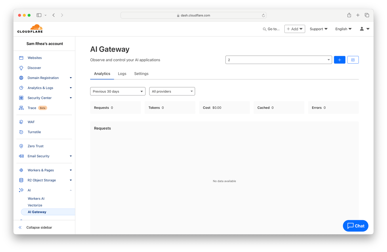Screen dimensions: 387x252
Task: Open the Chat support widget
Action: [356, 226]
